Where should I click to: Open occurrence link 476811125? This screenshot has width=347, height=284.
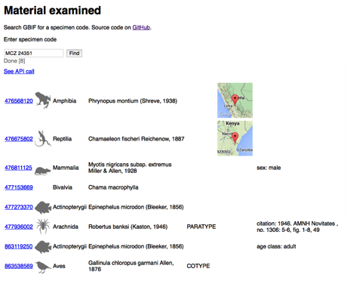[18, 168]
